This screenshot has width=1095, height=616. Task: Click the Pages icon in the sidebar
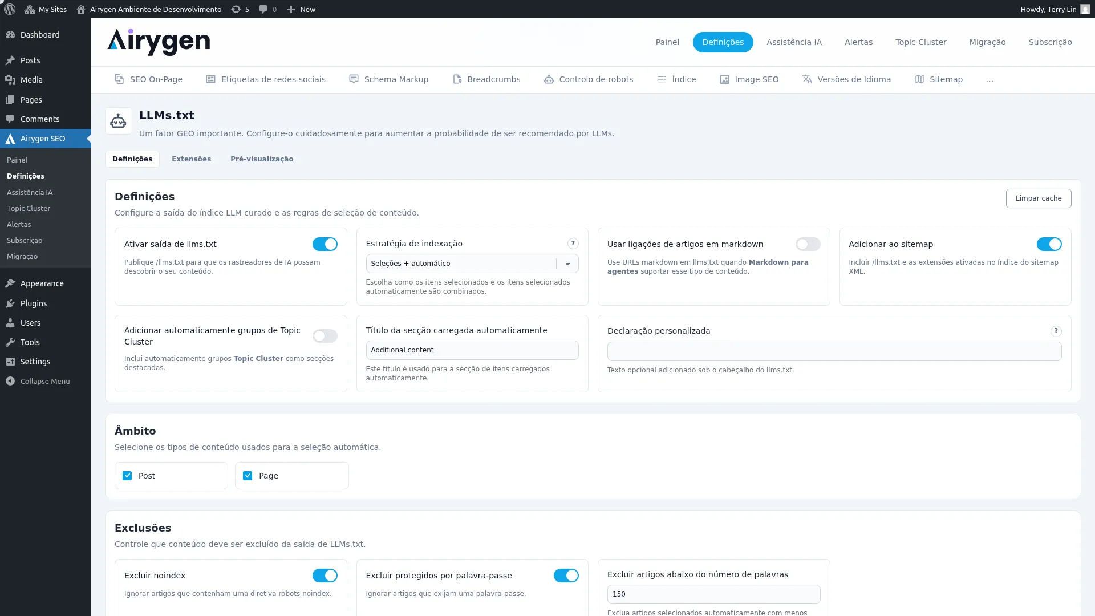[x=10, y=100]
